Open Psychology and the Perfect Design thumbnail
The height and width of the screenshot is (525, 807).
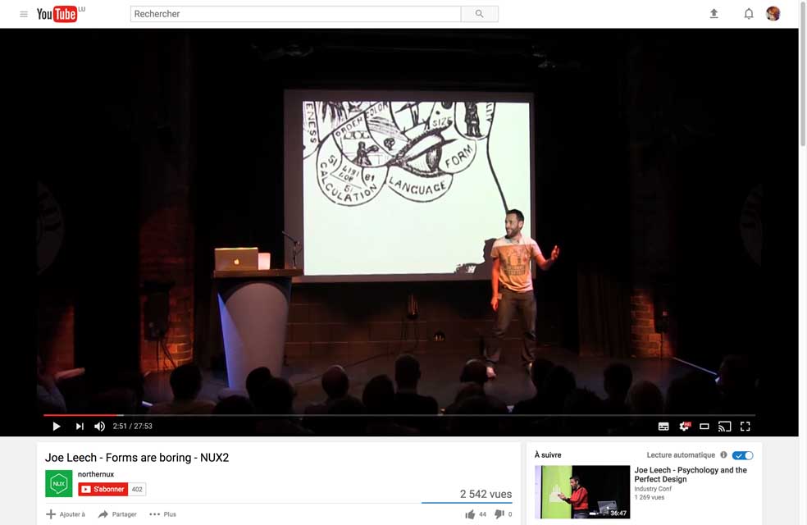click(582, 492)
